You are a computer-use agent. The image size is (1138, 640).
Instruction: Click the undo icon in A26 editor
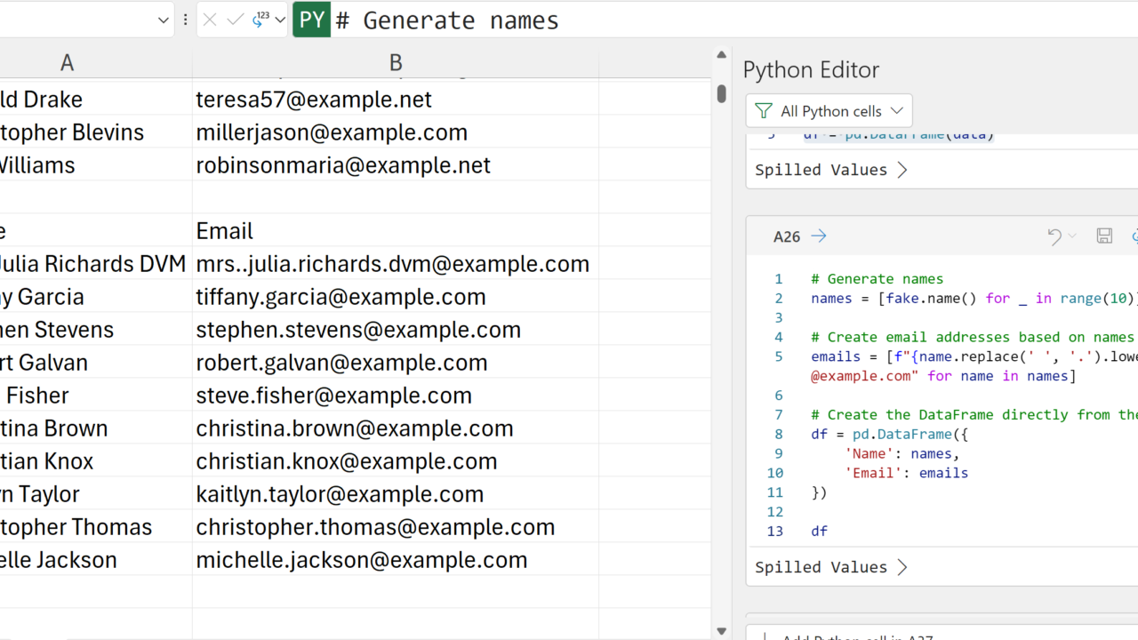(x=1054, y=236)
